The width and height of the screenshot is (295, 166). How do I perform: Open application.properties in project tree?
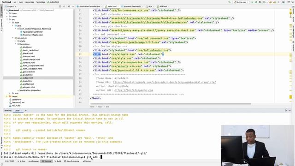(29, 90)
